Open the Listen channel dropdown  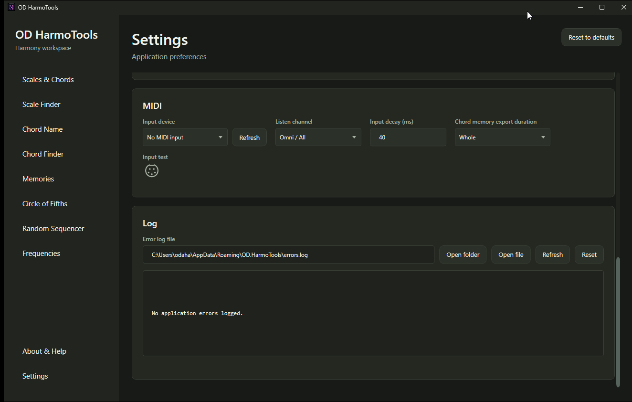click(x=318, y=138)
